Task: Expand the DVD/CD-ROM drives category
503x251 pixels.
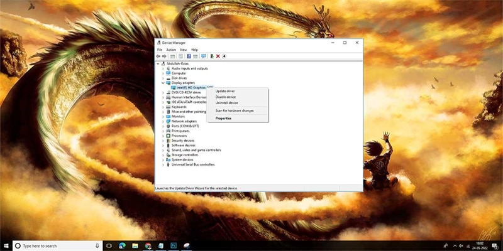Action: coord(163,92)
